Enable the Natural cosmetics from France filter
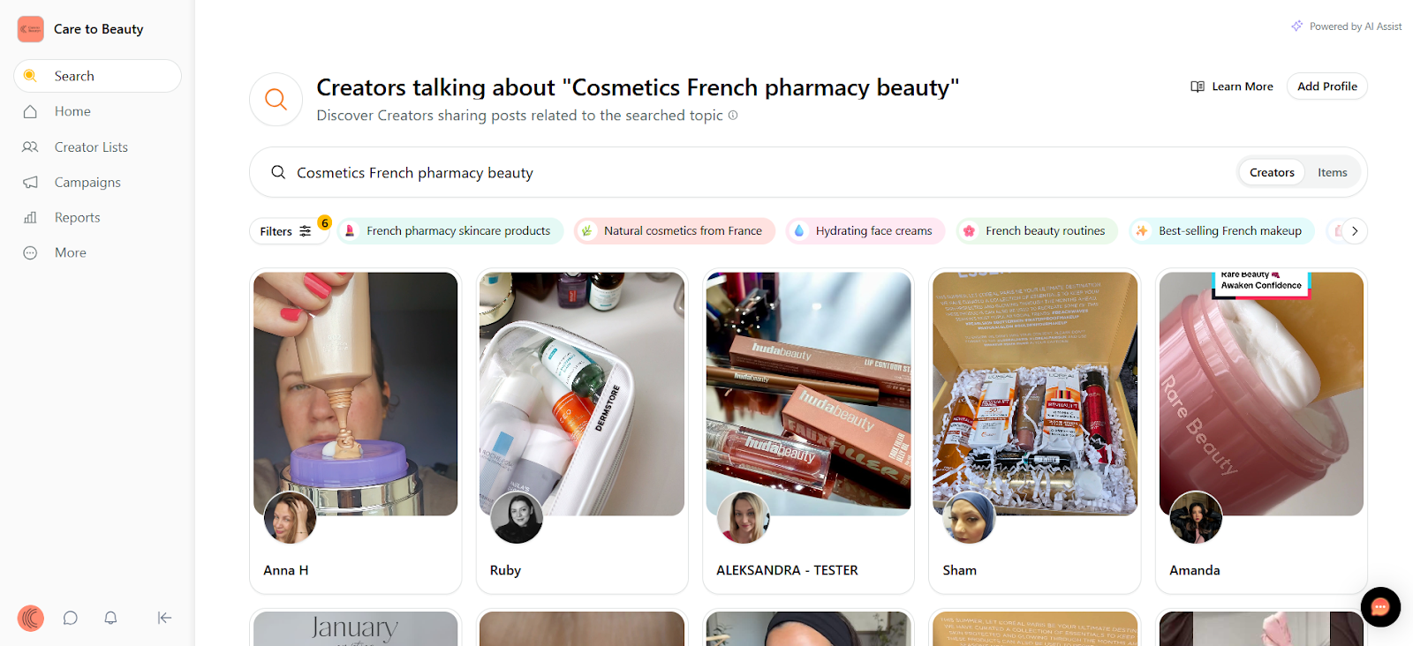The height and width of the screenshot is (646, 1413). (x=674, y=230)
